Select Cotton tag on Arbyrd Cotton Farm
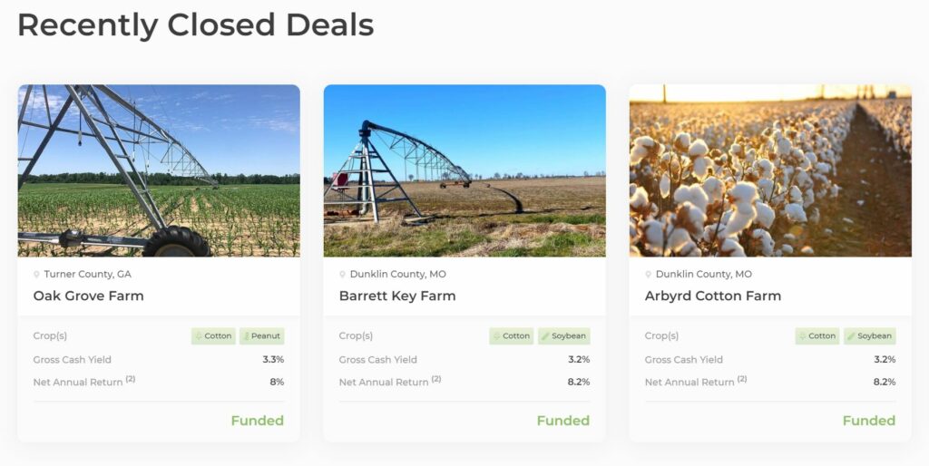This screenshot has width=929, height=466. tap(817, 335)
